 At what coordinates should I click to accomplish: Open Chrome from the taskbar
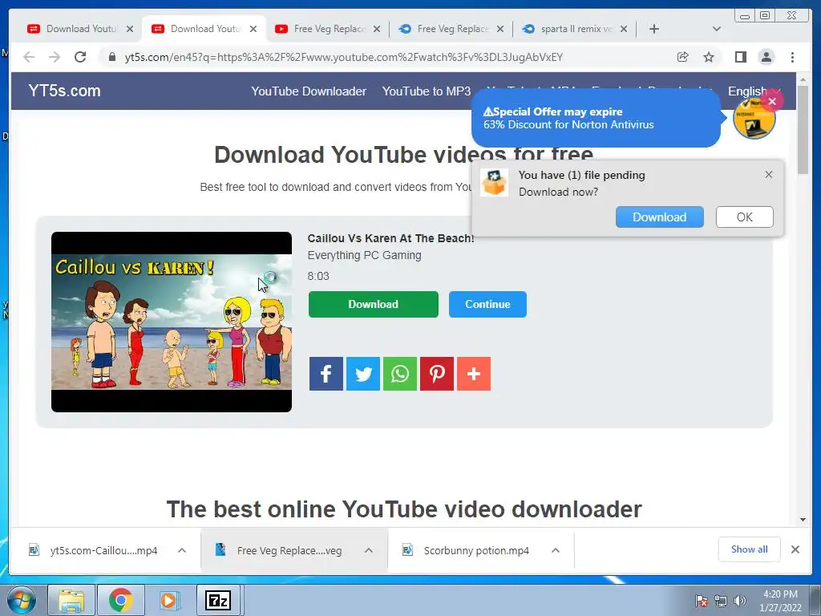click(x=120, y=600)
